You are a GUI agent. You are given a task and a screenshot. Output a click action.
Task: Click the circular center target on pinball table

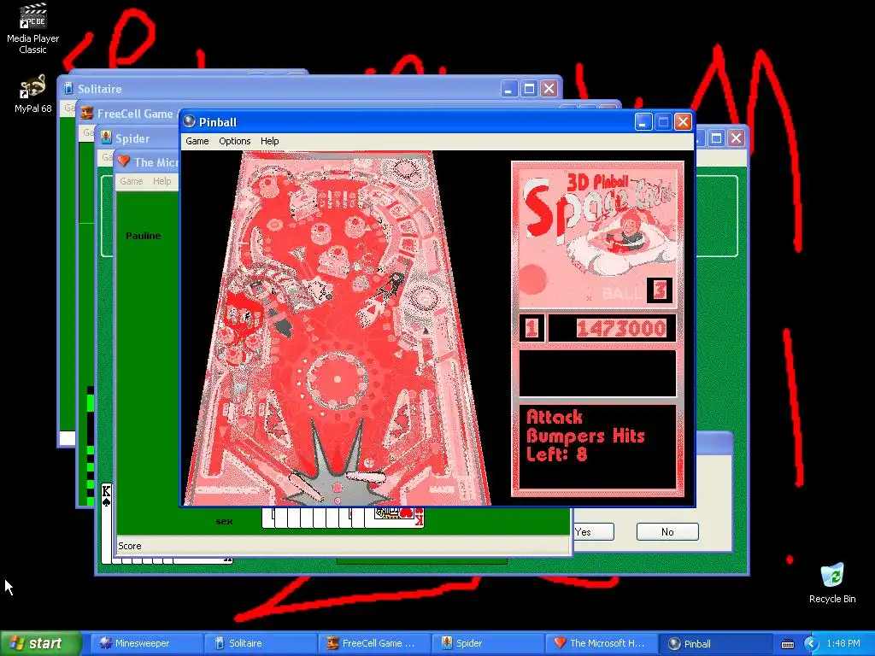[x=337, y=379]
